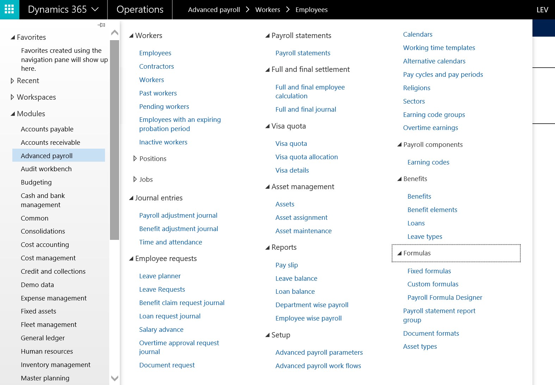Image resolution: width=555 pixels, height=385 pixels.
Task: Select Advanced payroll in the breadcrumb
Action: pyautogui.click(x=214, y=10)
